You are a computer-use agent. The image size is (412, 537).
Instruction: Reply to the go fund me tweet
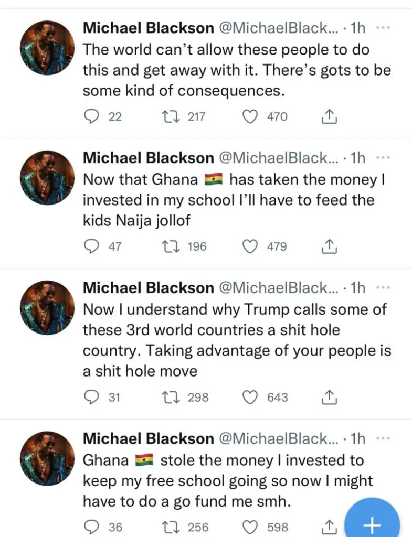(91, 527)
